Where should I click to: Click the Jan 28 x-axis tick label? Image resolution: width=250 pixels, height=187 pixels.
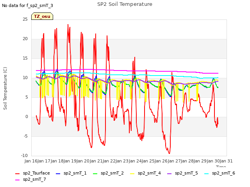[187, 161]
